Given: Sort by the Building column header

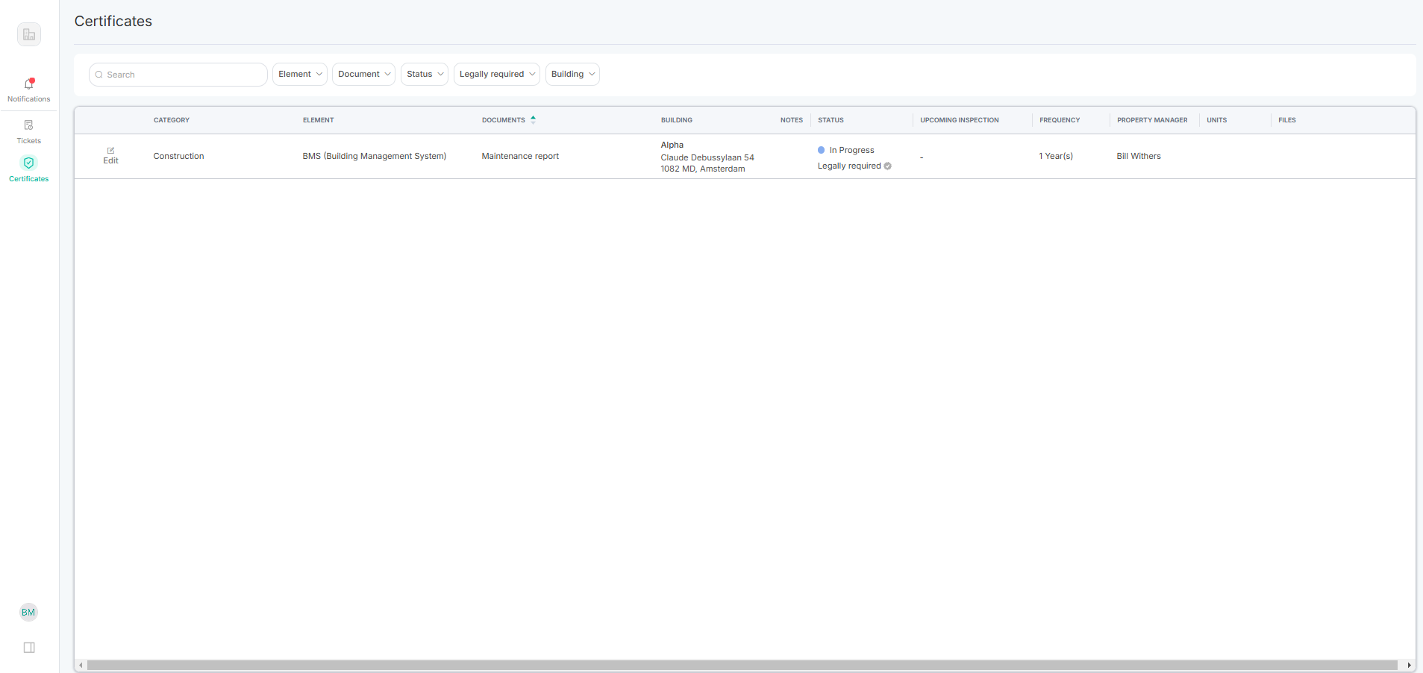Looking at the screenshot, I should coord(677,120).
